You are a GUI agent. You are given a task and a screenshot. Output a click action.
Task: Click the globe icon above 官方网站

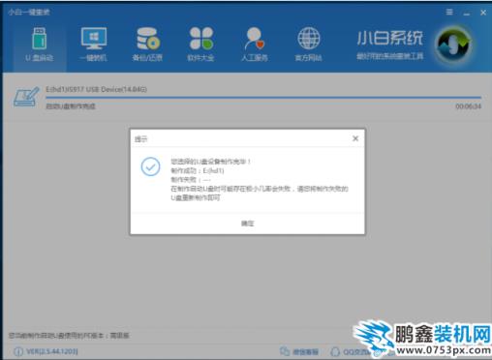pos(309,39)
